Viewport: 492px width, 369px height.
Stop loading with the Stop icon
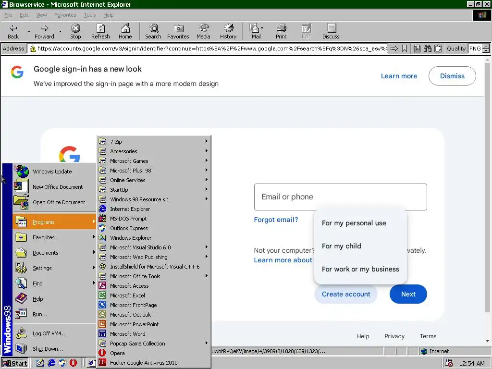[x=75, y=31]
